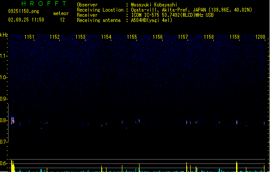Click the 1151 time marker
This screenshot has height=172, width=270.
coord(29,37)
